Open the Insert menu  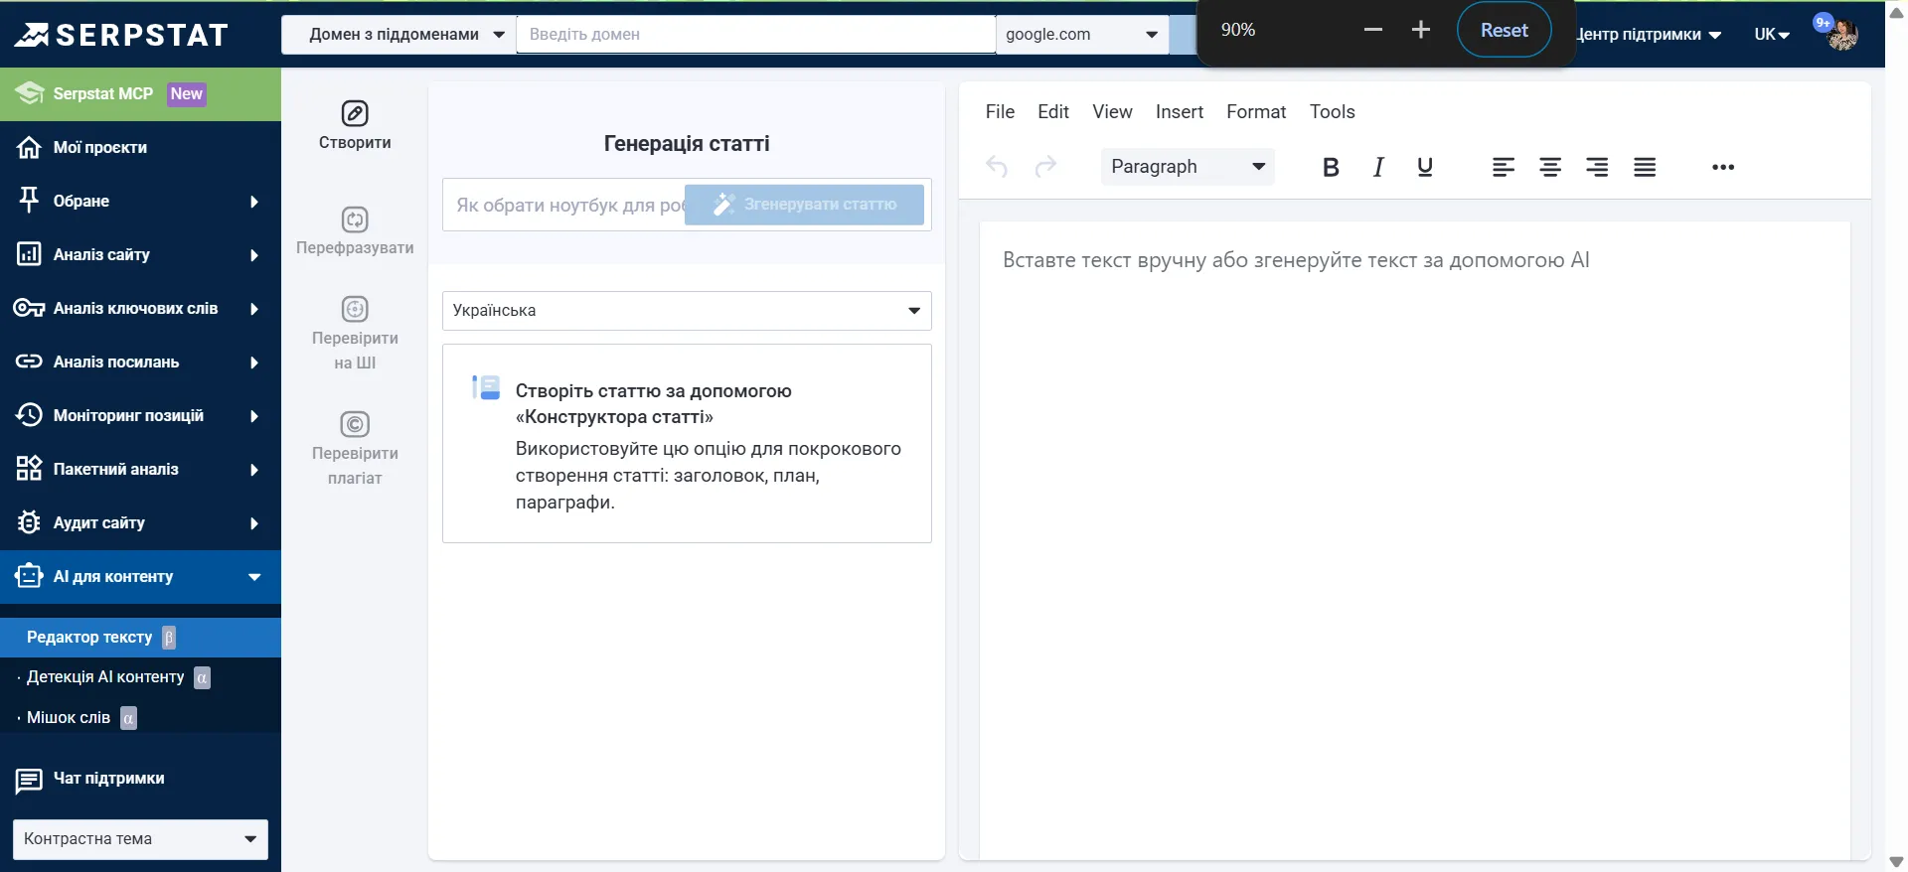(x=1180, y=112)
